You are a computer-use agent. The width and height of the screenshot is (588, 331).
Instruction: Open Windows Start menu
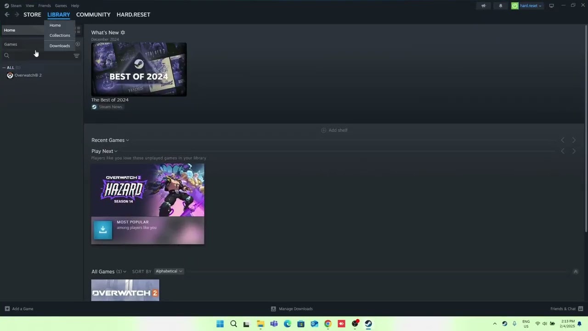pyautogui.click(x=220, y=324)
